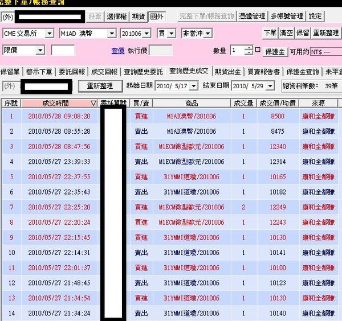Image resolution: width=342 pixels, height=321 pixels.
Task: Decrease quantity with the down stepper arrow
Action: click(x=249, y=52)
